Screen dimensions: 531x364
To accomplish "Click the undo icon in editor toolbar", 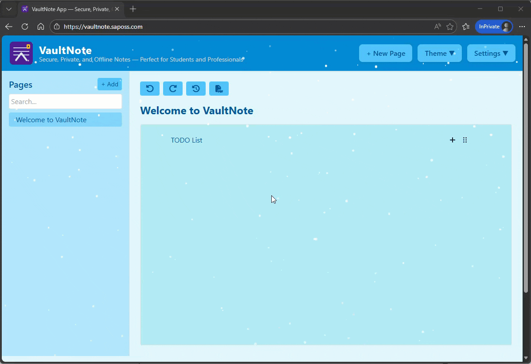I will tap(150, 89).
